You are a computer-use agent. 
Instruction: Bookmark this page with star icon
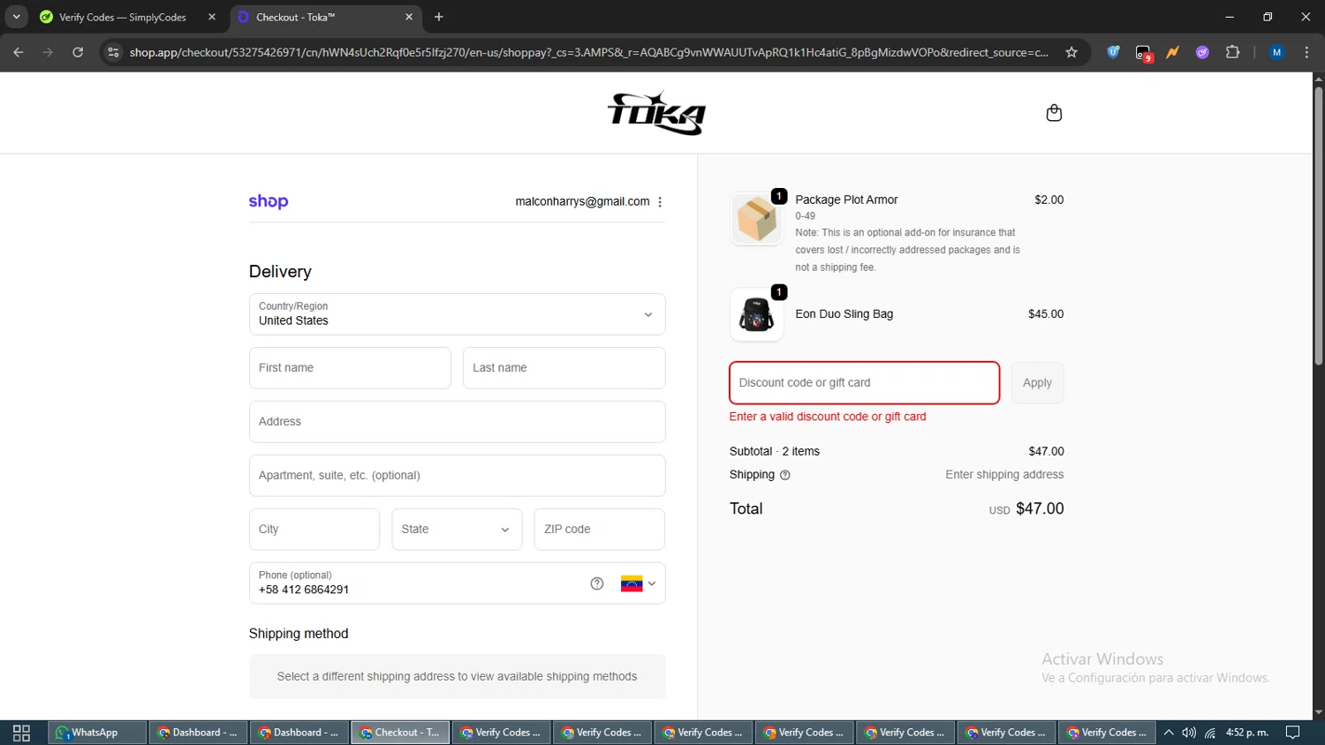click(x=1071, y=52)
